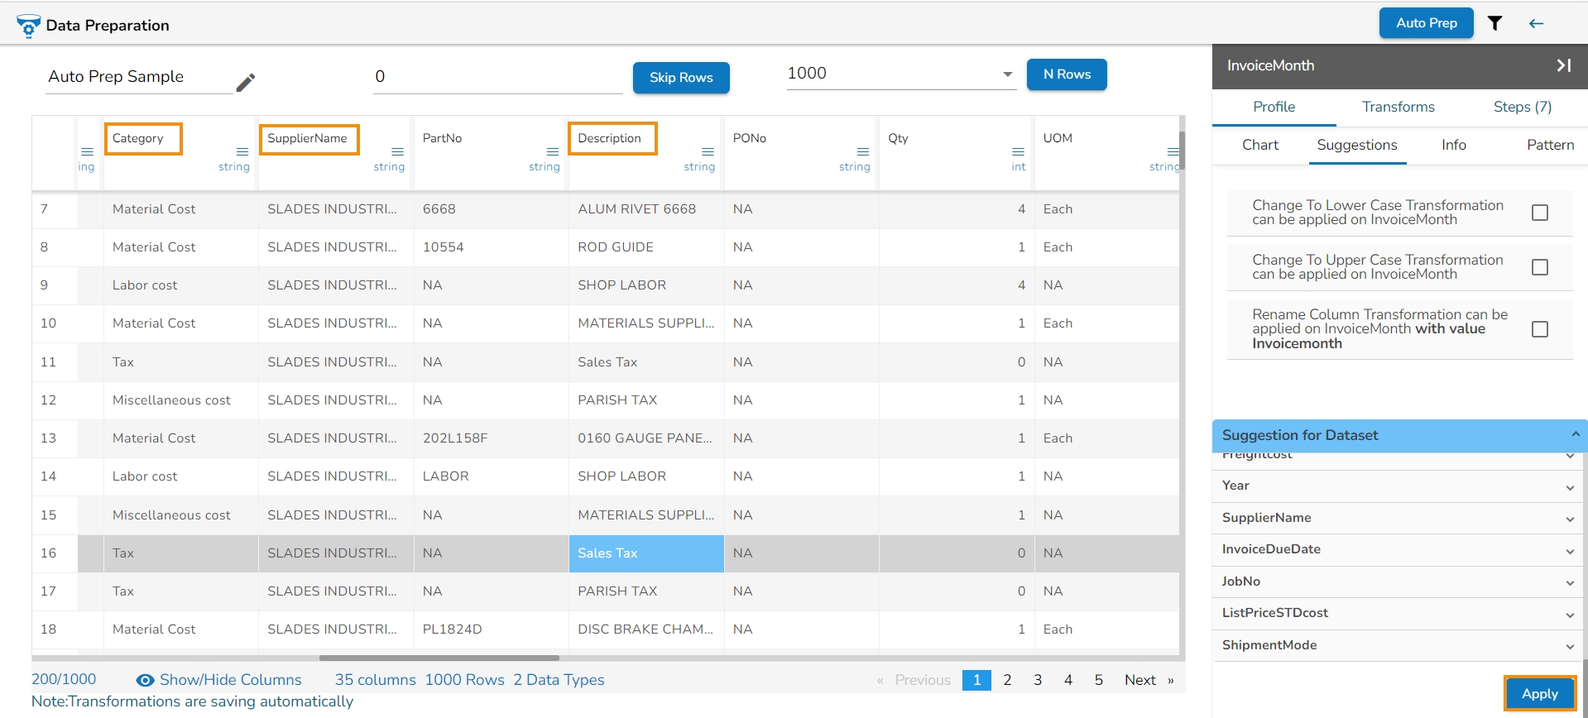Click the horizontal table scrollbar

439,658
